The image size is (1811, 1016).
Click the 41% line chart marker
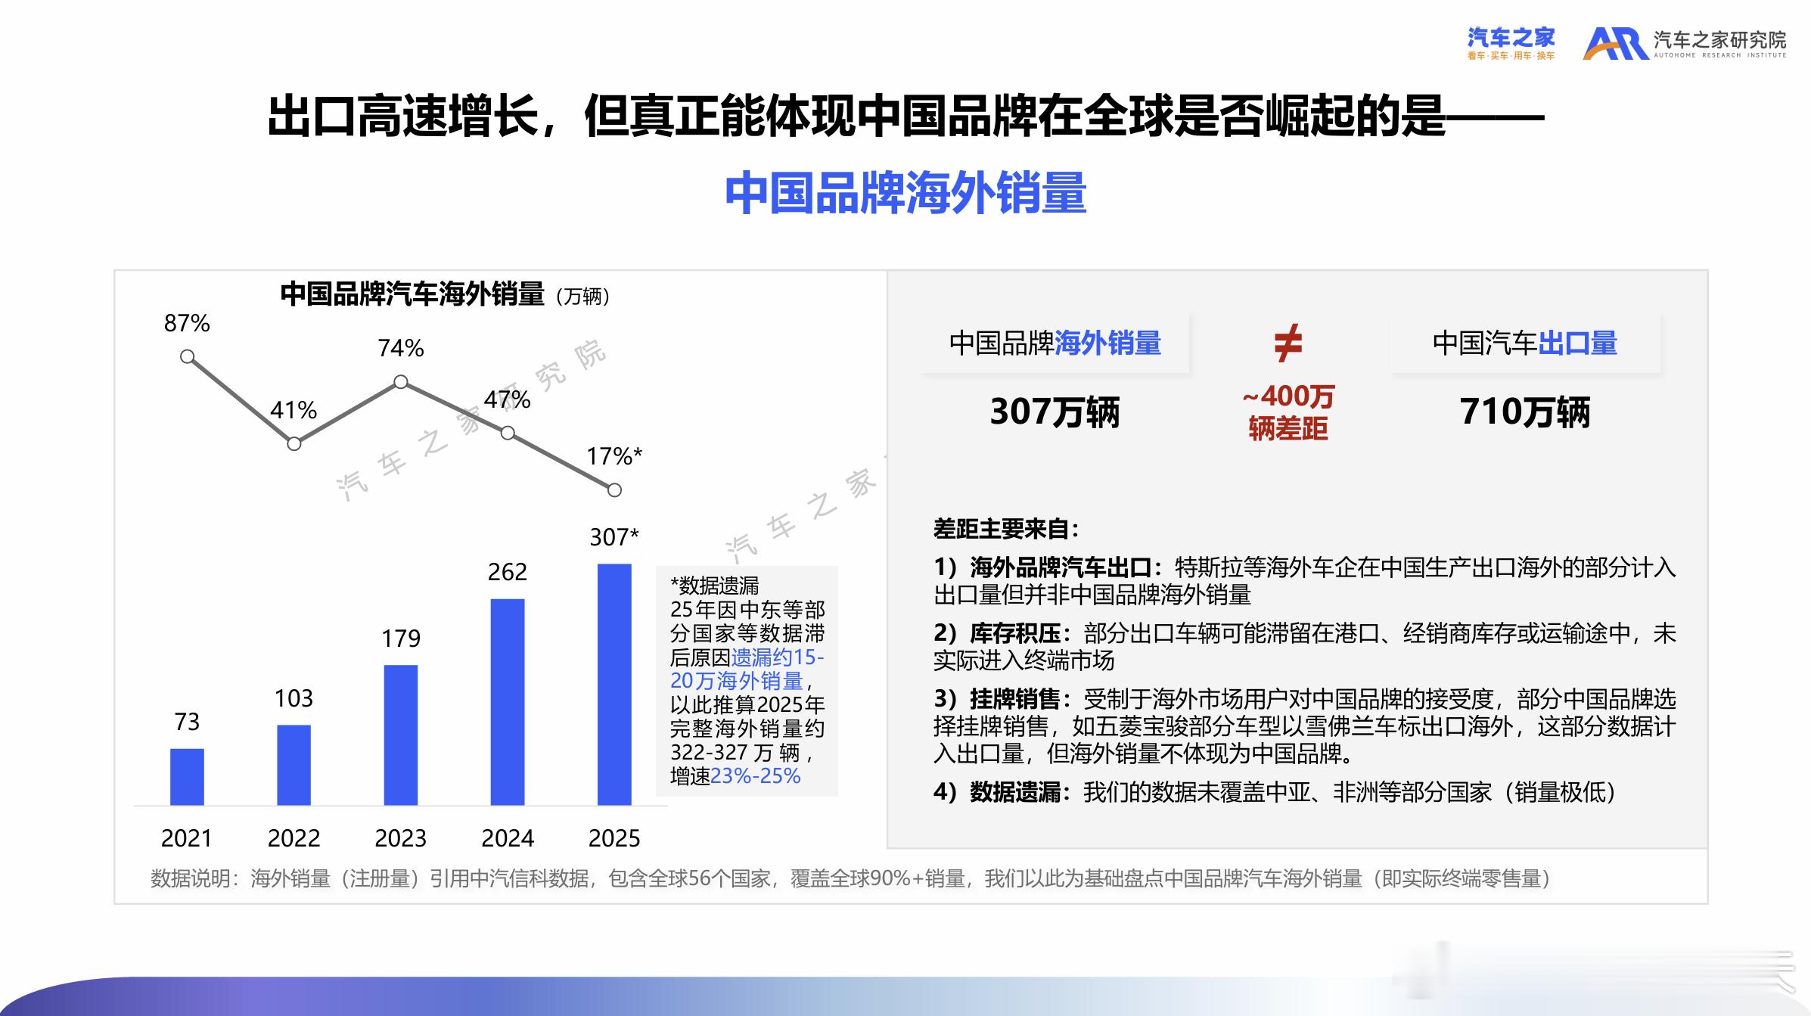coord(294,443)
